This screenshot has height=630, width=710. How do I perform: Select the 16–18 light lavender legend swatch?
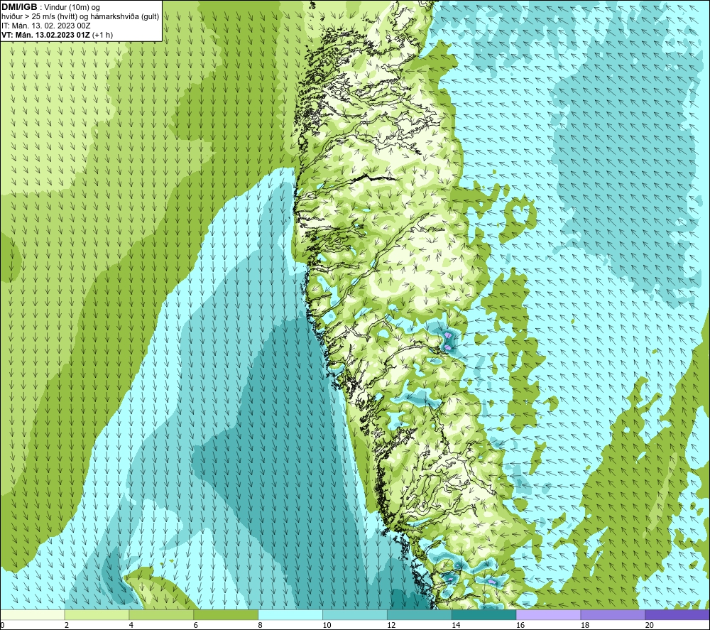[x=548, y=614]
